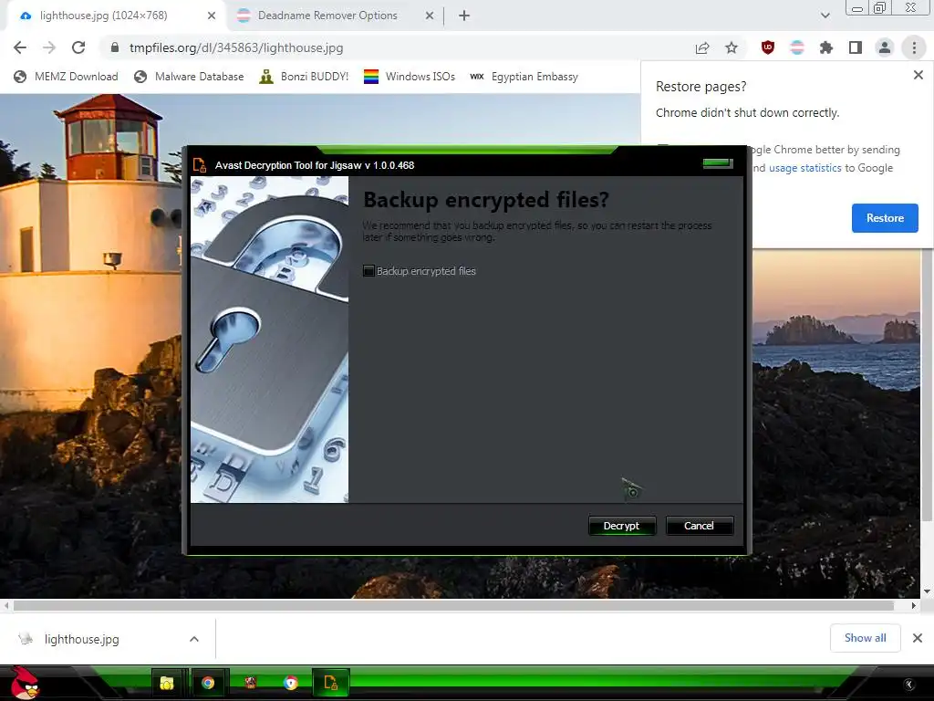The height and width of the screenshot is (701, 934).
Task: Open second Chrome taskbar icon
Action: tap(291, 683)
